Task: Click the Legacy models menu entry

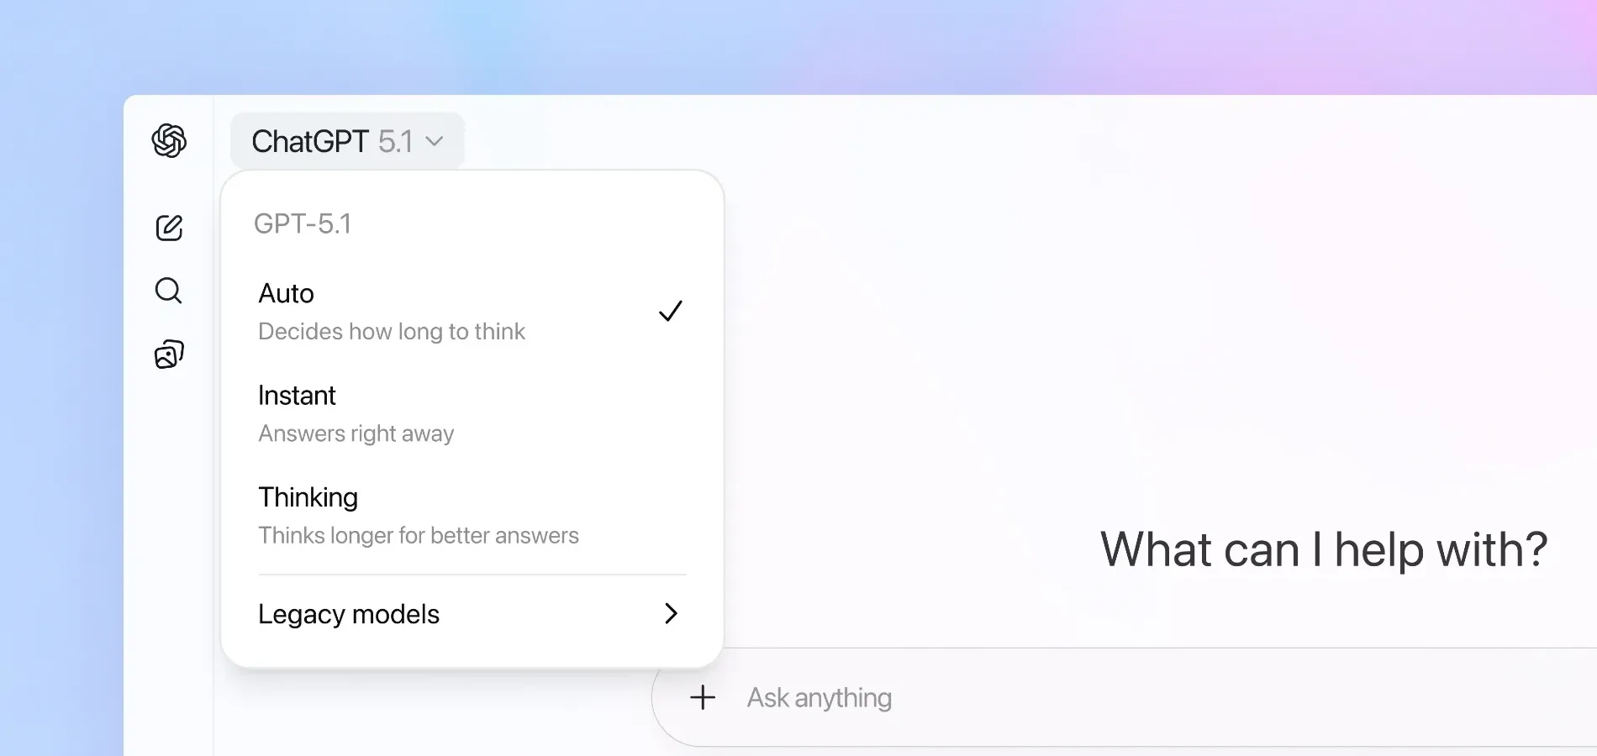Action: tap(348, 614)
